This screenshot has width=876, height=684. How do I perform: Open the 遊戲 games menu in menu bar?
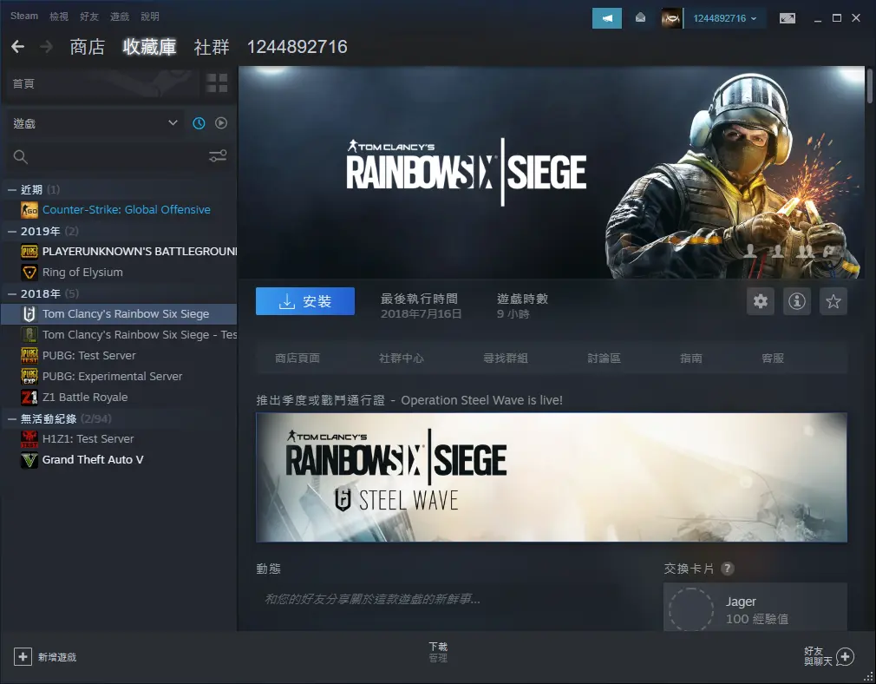[119, 16]
